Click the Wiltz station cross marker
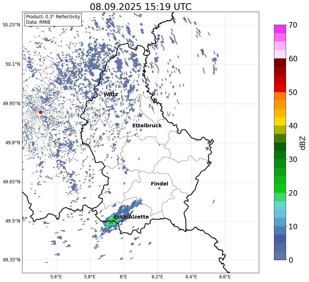This screenshot has height=282, width=309. [x=112, y=99]
